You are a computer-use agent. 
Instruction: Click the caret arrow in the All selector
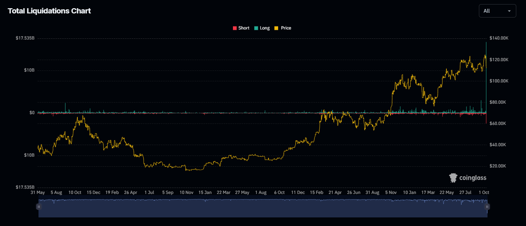point(509,11)
